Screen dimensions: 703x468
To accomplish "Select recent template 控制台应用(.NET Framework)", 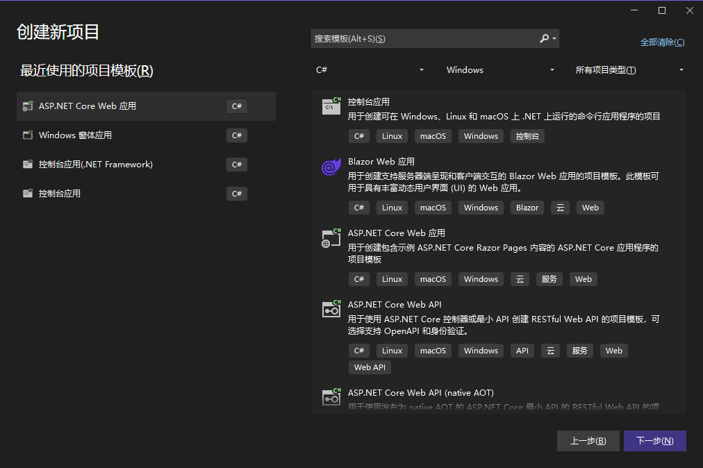I will click(146, 164).
